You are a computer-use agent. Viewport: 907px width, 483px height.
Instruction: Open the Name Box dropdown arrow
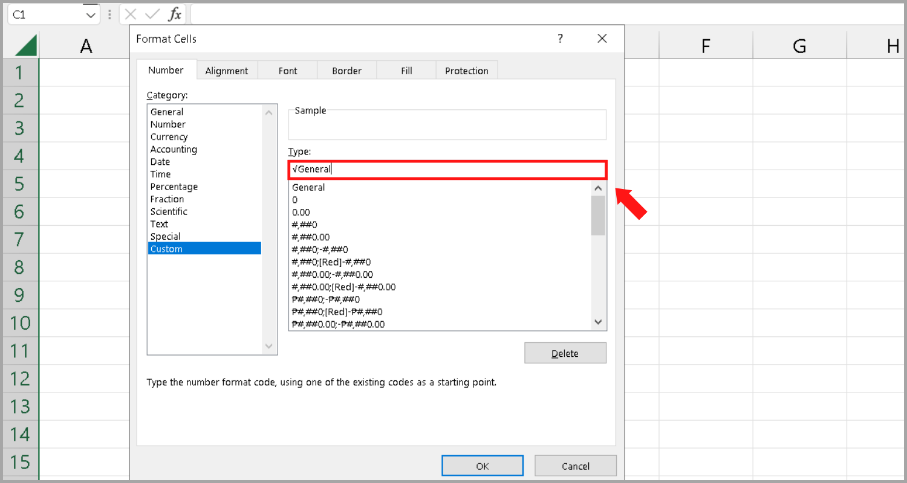(x=91, y=14)
